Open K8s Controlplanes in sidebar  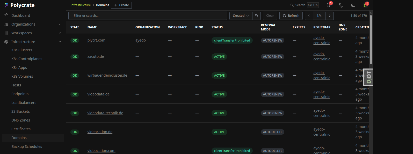coord(27,59)
